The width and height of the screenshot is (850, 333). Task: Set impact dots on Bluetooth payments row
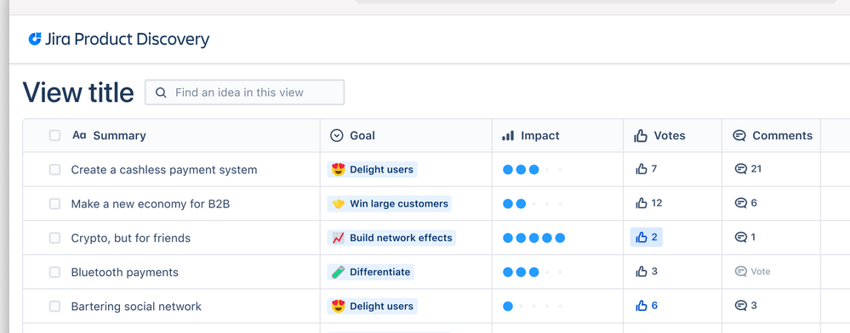(x=534, y=272)
